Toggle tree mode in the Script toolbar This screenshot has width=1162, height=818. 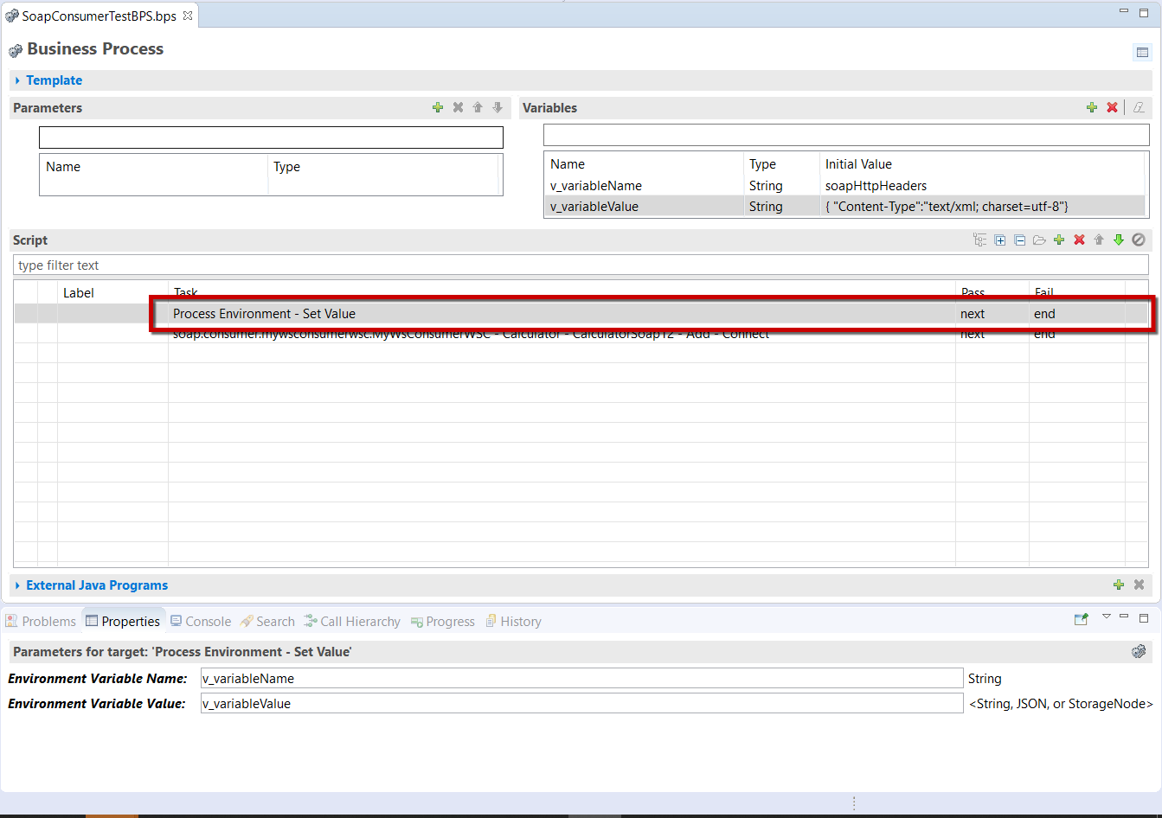pyautogui.click(x=980, y=240)
